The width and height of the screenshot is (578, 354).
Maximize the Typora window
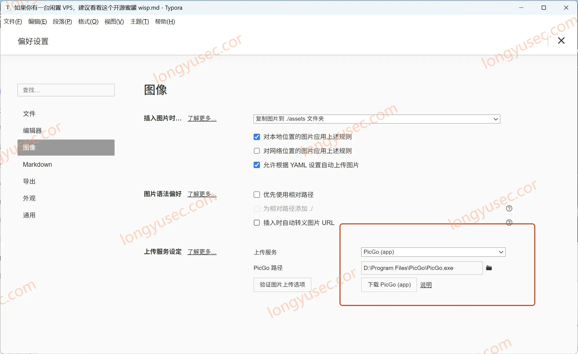pyautogui.click(x=544, y=8)
